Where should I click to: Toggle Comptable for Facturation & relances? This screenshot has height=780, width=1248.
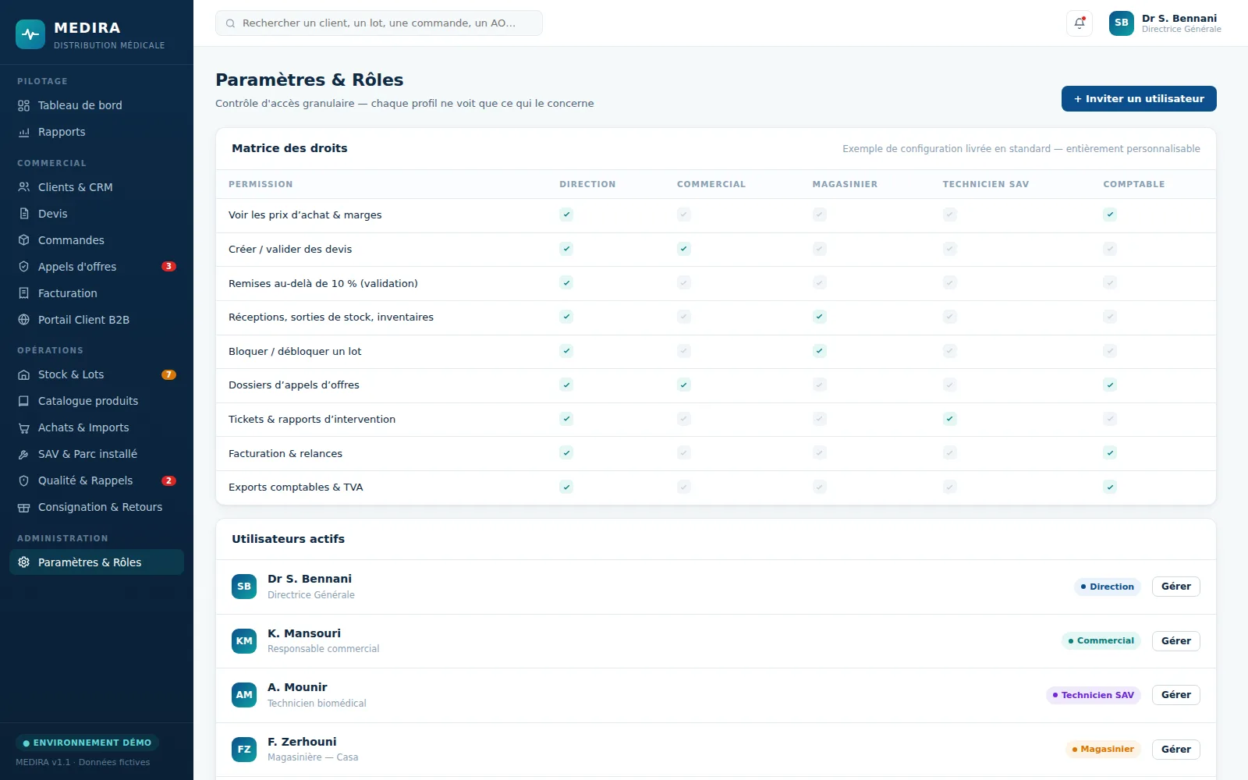click(1110, 452)
